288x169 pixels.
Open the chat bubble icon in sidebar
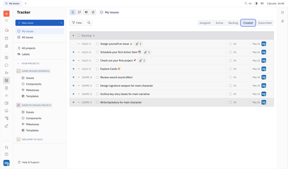point(6,65)
